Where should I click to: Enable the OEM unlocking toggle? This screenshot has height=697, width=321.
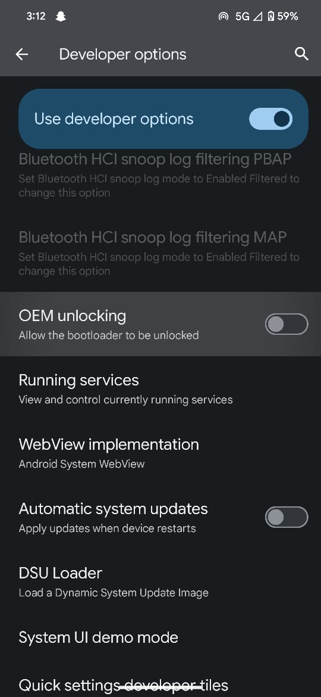coord(287,324)
